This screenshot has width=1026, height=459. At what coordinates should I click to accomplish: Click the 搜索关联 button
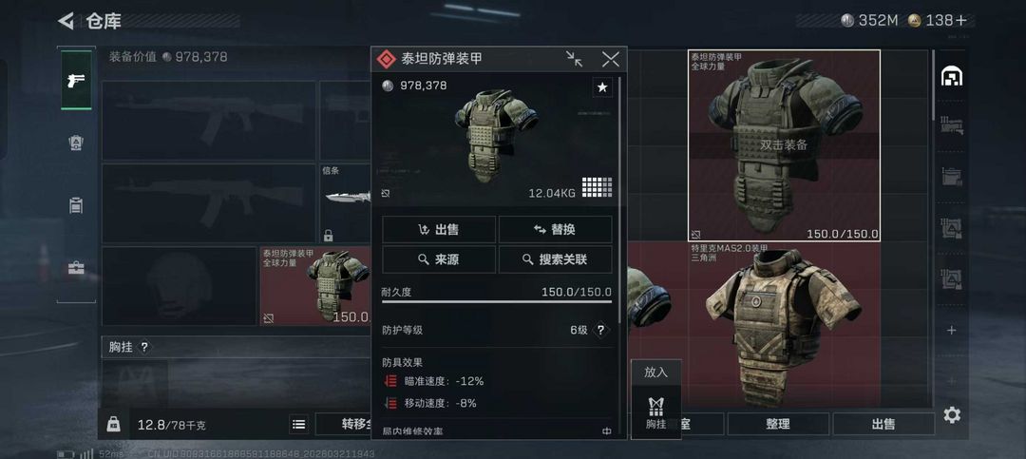coord(556,259)
